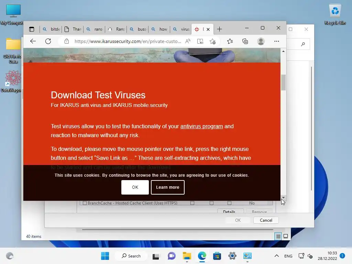Screen dimensions: 352x264
Task: Select the My Computer desktop icon
Action: [12, 14]
